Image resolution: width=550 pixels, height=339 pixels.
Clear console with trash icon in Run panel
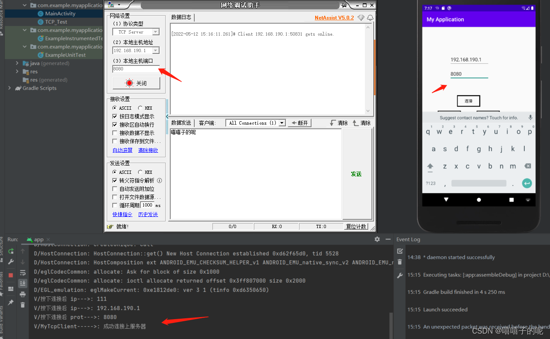click(23, 305)
